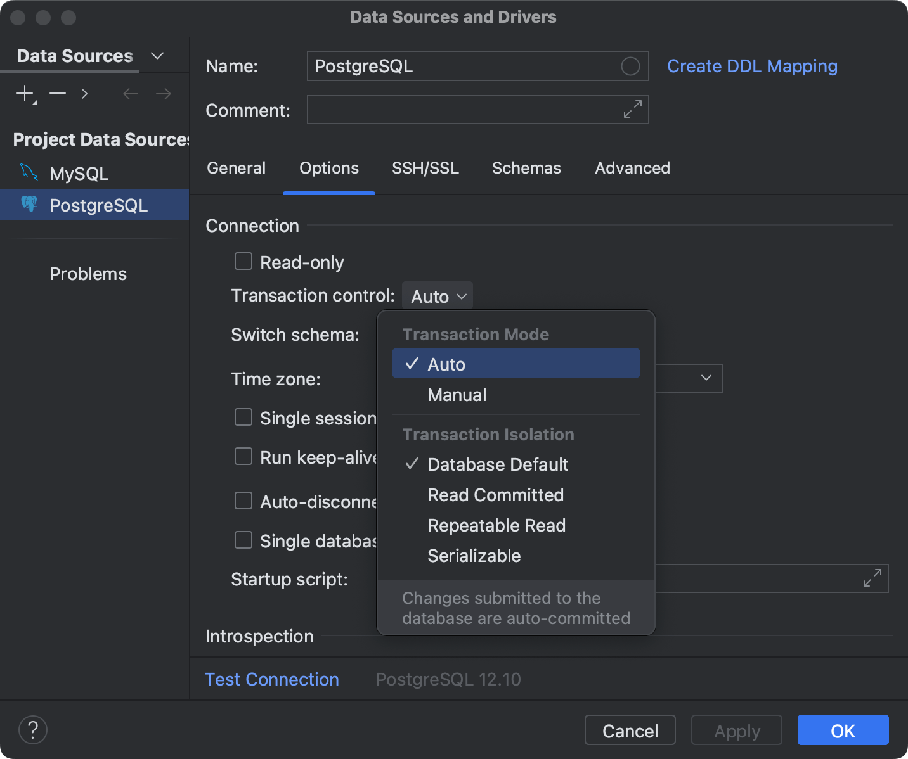Viewport: 908px width, 759px height.
Task: Open the Comment field expand icon
Action: pos(632,110)
